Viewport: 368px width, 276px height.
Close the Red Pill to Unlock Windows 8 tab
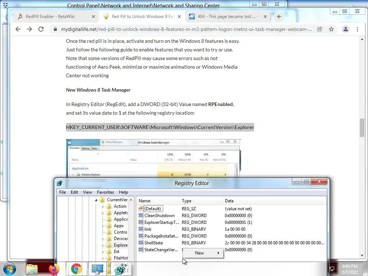click(x=179, y=17)
